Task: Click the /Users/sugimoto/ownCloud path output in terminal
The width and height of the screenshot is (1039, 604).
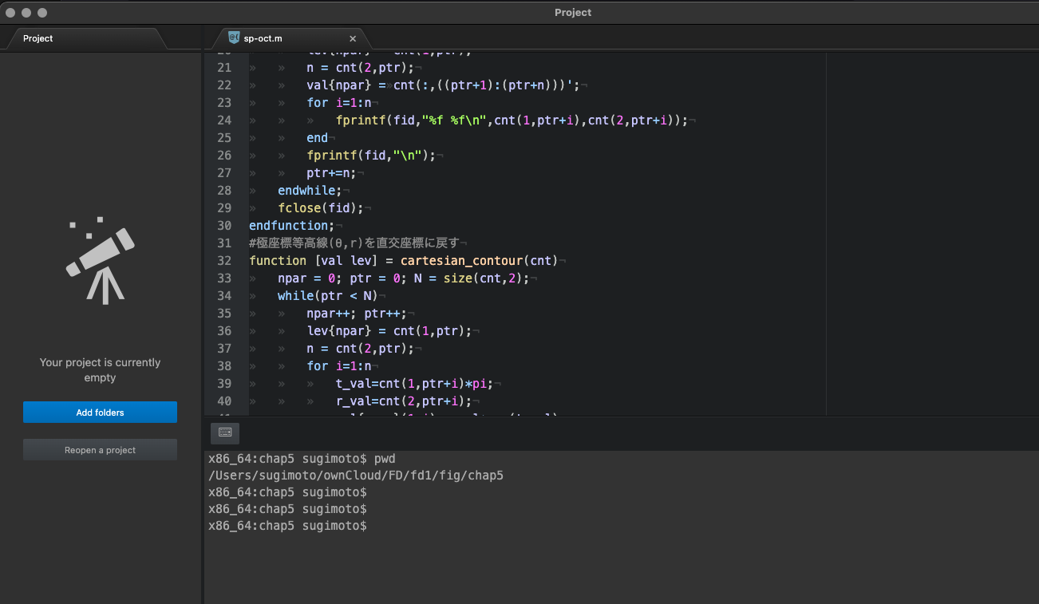Action: (356, 476)
